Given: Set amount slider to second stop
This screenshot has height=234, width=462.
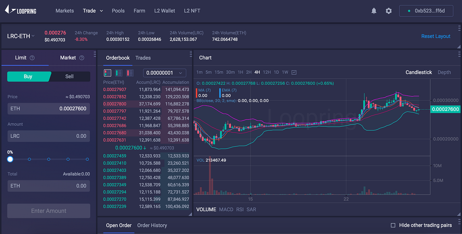Looking at the screenshot, I should pos(29,159).
